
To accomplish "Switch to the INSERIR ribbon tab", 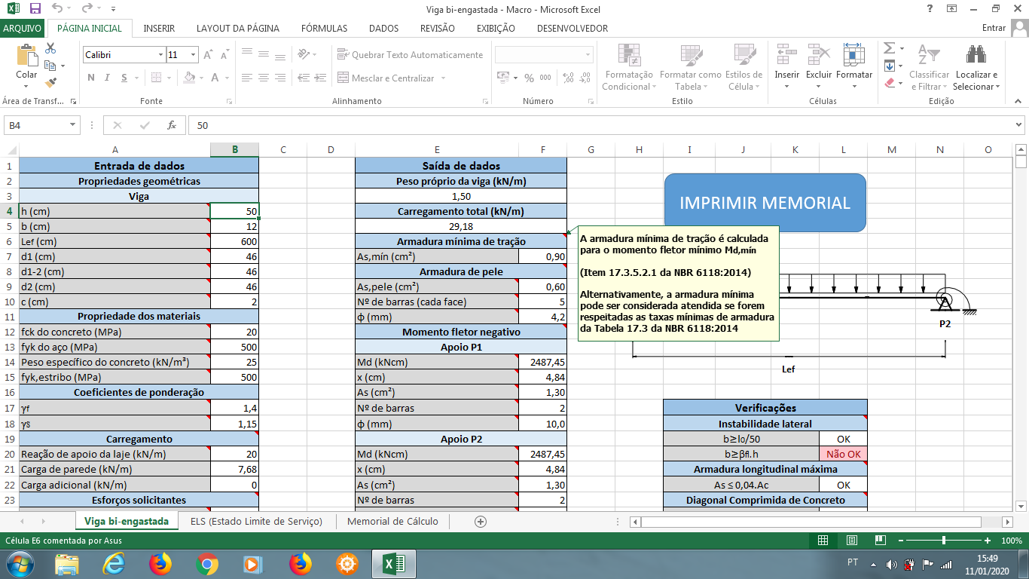I will (159, 28).
